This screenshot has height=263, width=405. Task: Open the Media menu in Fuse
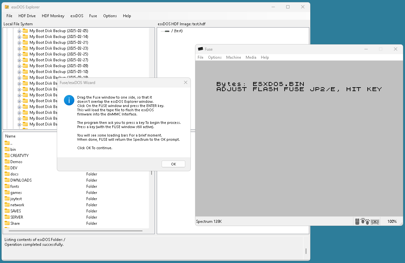click(251, 57)
